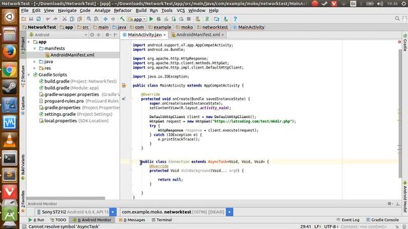The width and height of the screenshot is (408, 229).
Task: Open Project panel gear settings dropdown
Action: tap(108, 35)
